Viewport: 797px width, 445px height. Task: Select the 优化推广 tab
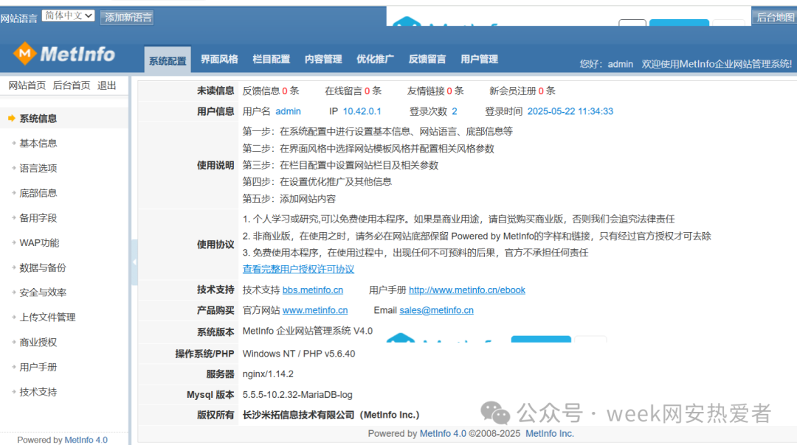pyautogui.click(x=375, y=60)
